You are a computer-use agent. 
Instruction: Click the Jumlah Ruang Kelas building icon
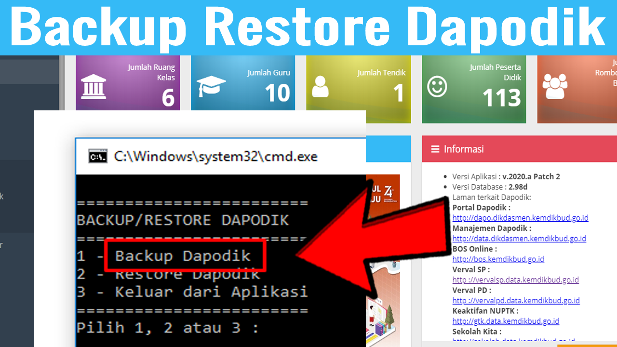[x=94, y=87]
